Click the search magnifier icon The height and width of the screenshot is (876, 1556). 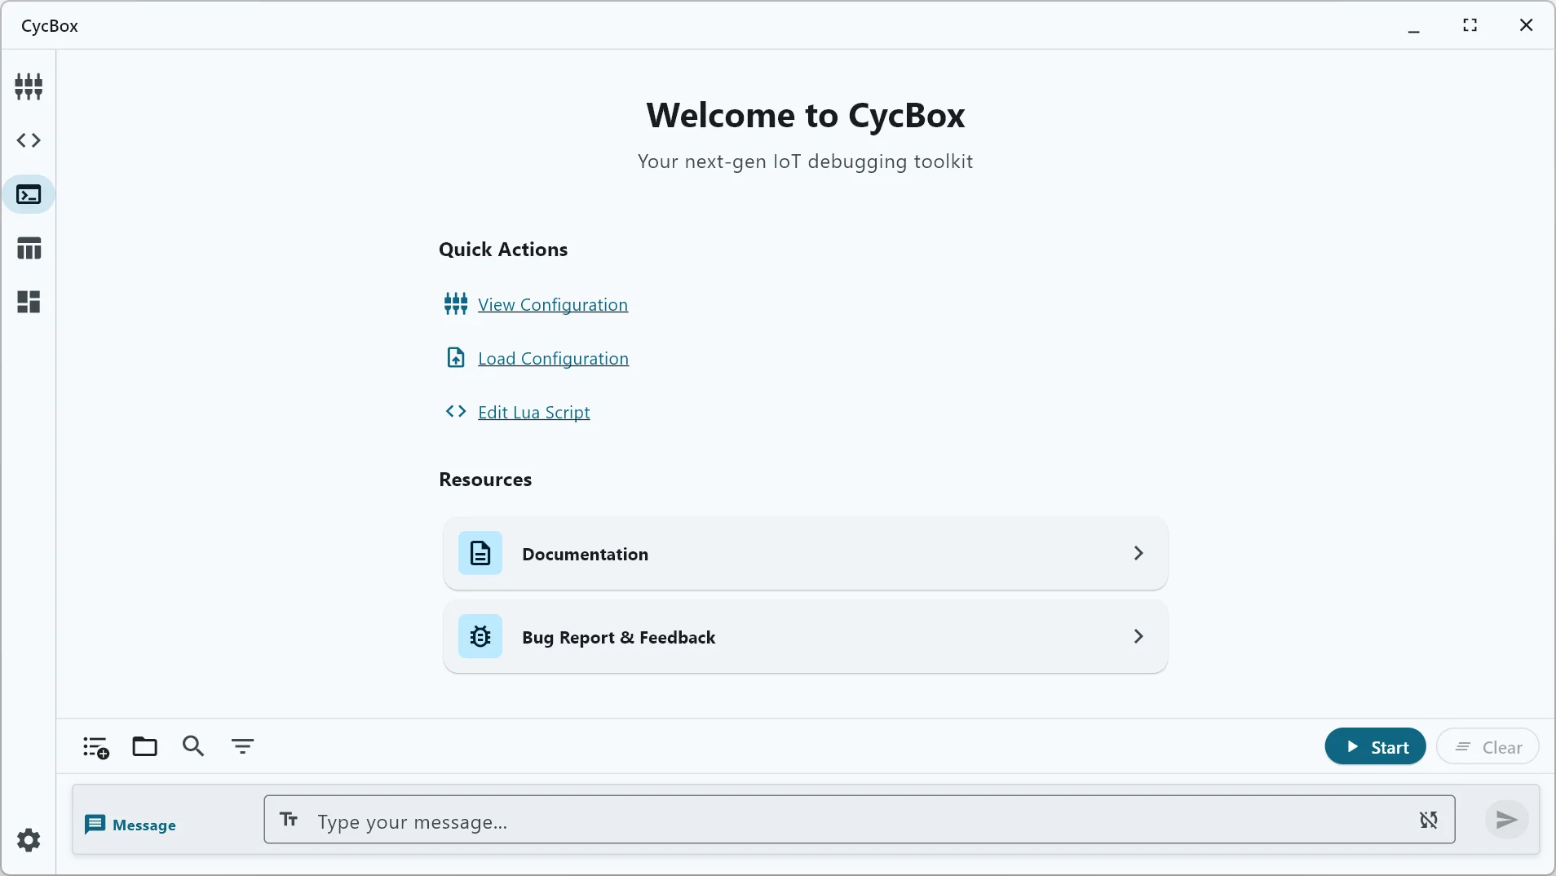click(193, 745)
